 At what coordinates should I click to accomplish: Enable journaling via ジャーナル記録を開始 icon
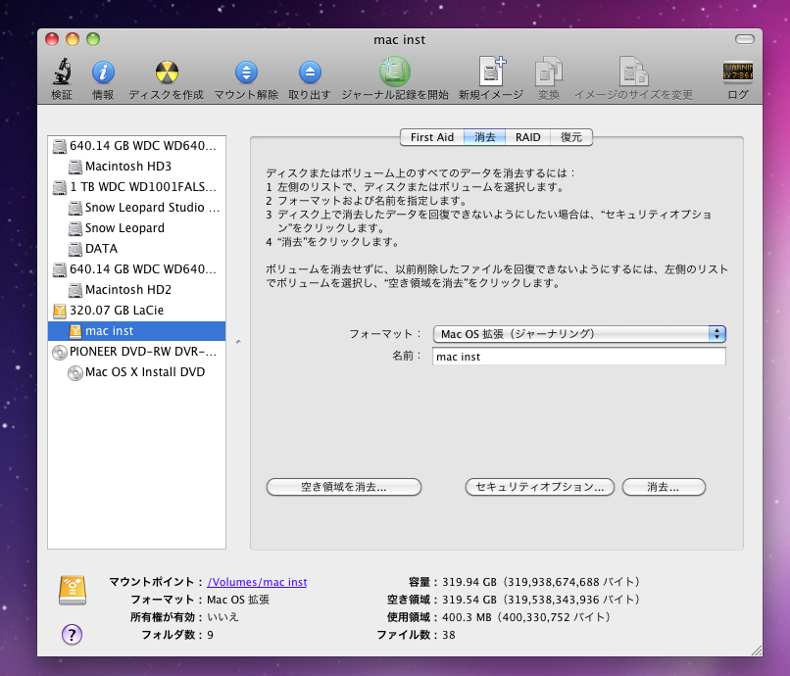pos(394,72)
